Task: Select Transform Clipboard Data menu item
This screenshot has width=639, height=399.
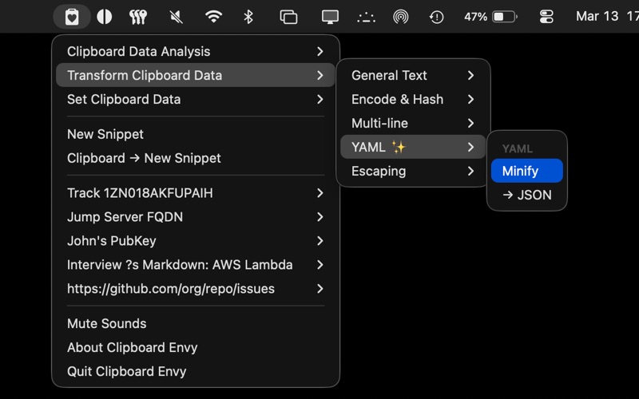Action: click(x=196, y=75)
